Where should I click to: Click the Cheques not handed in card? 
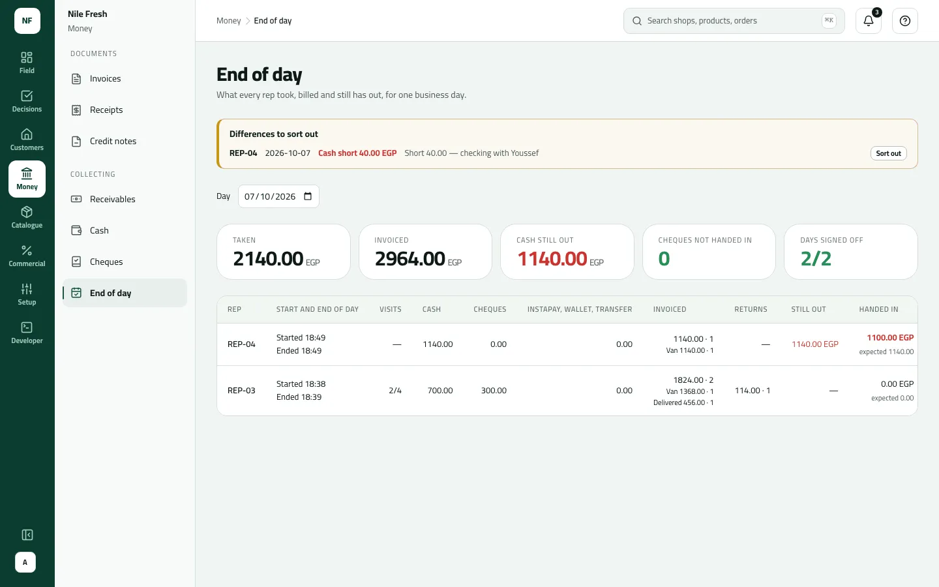coord(709,252)
